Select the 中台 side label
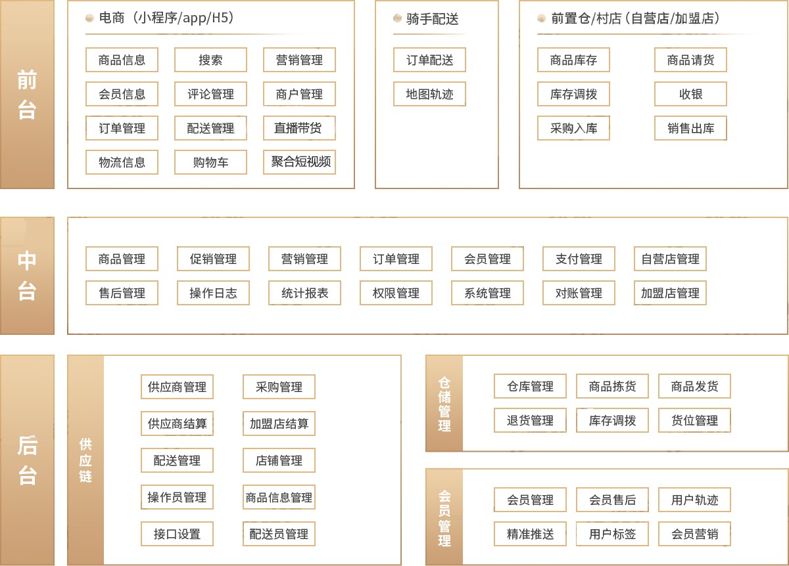Viewport: 789px width, 566px height. pos(27,276)
